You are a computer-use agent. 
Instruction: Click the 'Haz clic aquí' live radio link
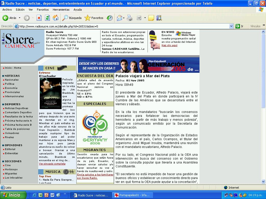[169, 45]
